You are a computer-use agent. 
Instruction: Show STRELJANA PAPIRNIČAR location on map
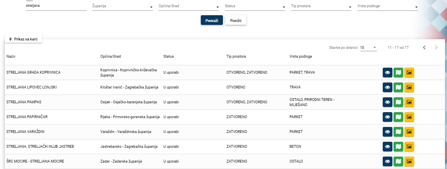coord(398,117)
